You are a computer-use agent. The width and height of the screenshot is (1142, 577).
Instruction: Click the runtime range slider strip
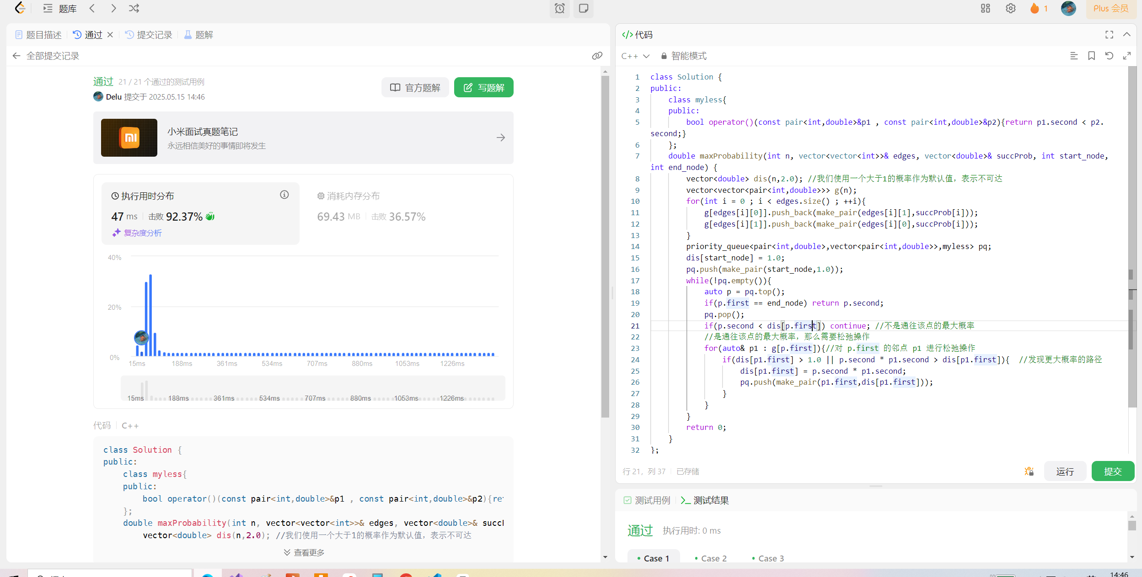coord(313,388)
